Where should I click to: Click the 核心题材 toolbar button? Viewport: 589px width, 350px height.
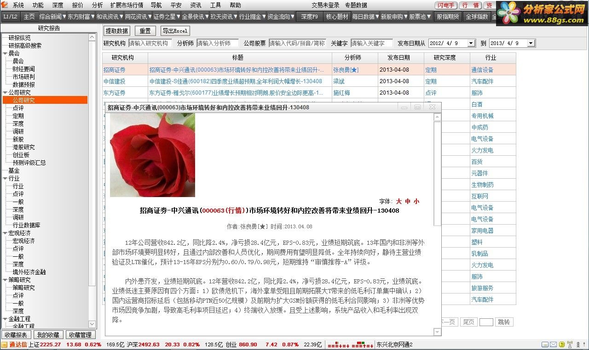tap(337, 17)
